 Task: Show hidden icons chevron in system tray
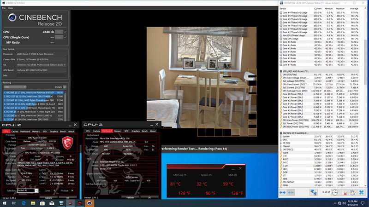click(335, 203)
